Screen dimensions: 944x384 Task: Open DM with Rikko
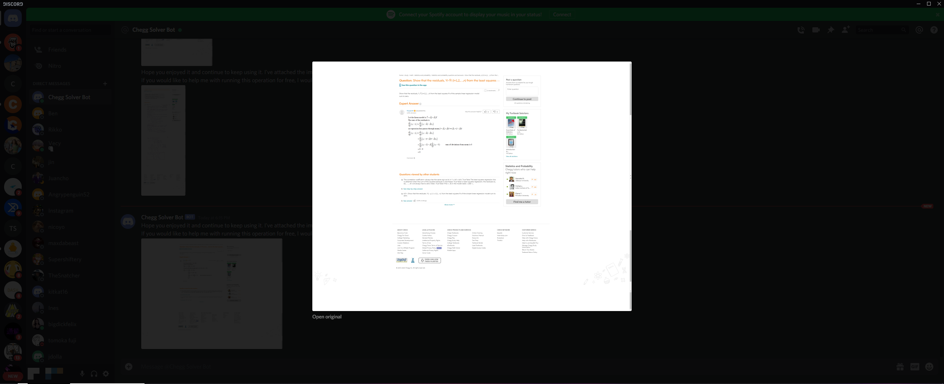70,130
